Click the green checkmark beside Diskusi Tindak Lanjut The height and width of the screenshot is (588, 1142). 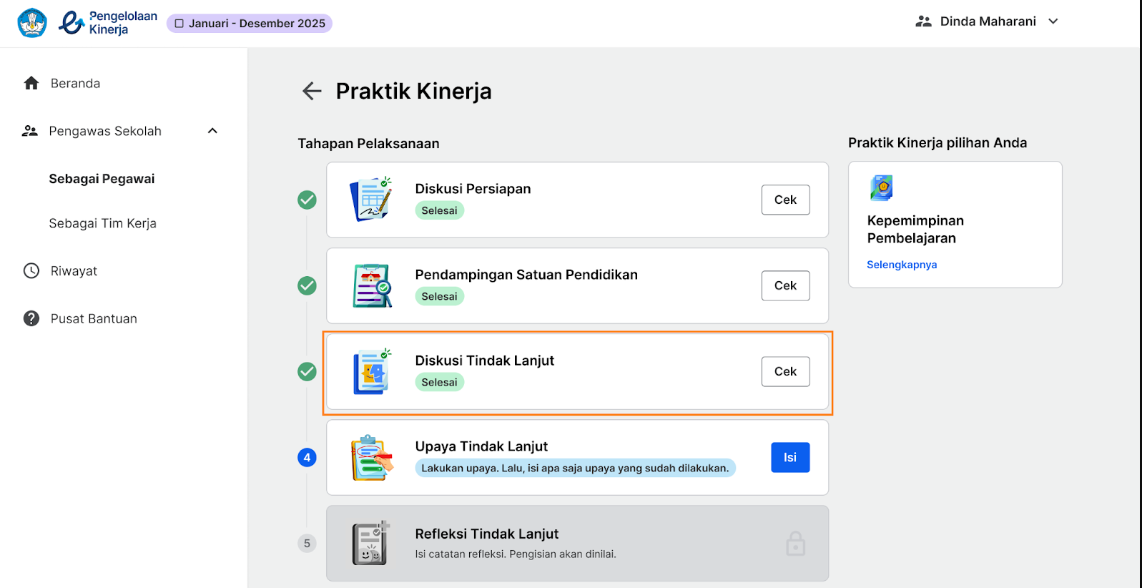(x=307, y=371)
